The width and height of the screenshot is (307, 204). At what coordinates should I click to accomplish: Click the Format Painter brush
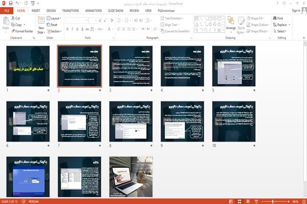click(x=13, y=31)
